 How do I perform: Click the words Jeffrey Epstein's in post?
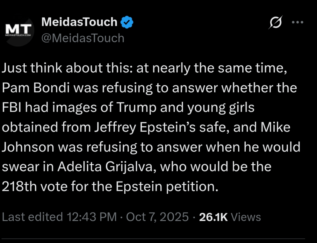pyautogui.click(x=150, y=127)
